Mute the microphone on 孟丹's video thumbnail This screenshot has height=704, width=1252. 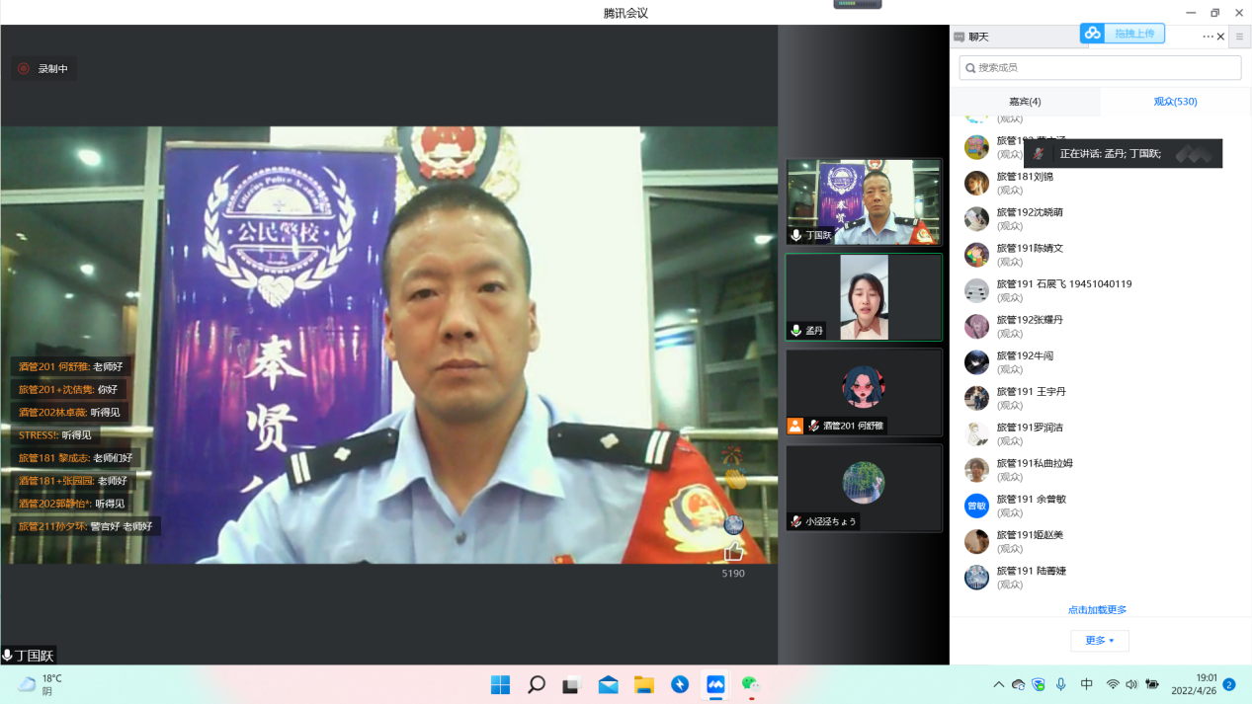pyautogui.click(x=796, y=331)
